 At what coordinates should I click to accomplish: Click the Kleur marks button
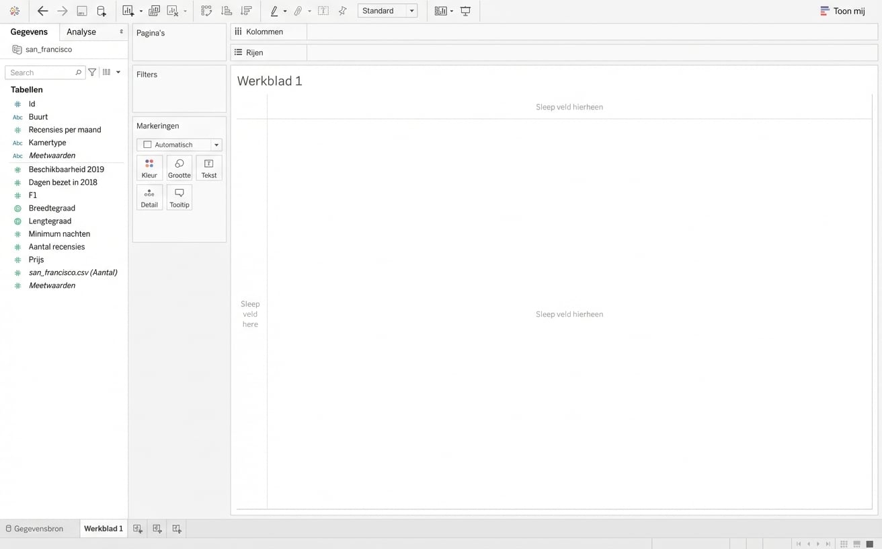pos(149,168)
